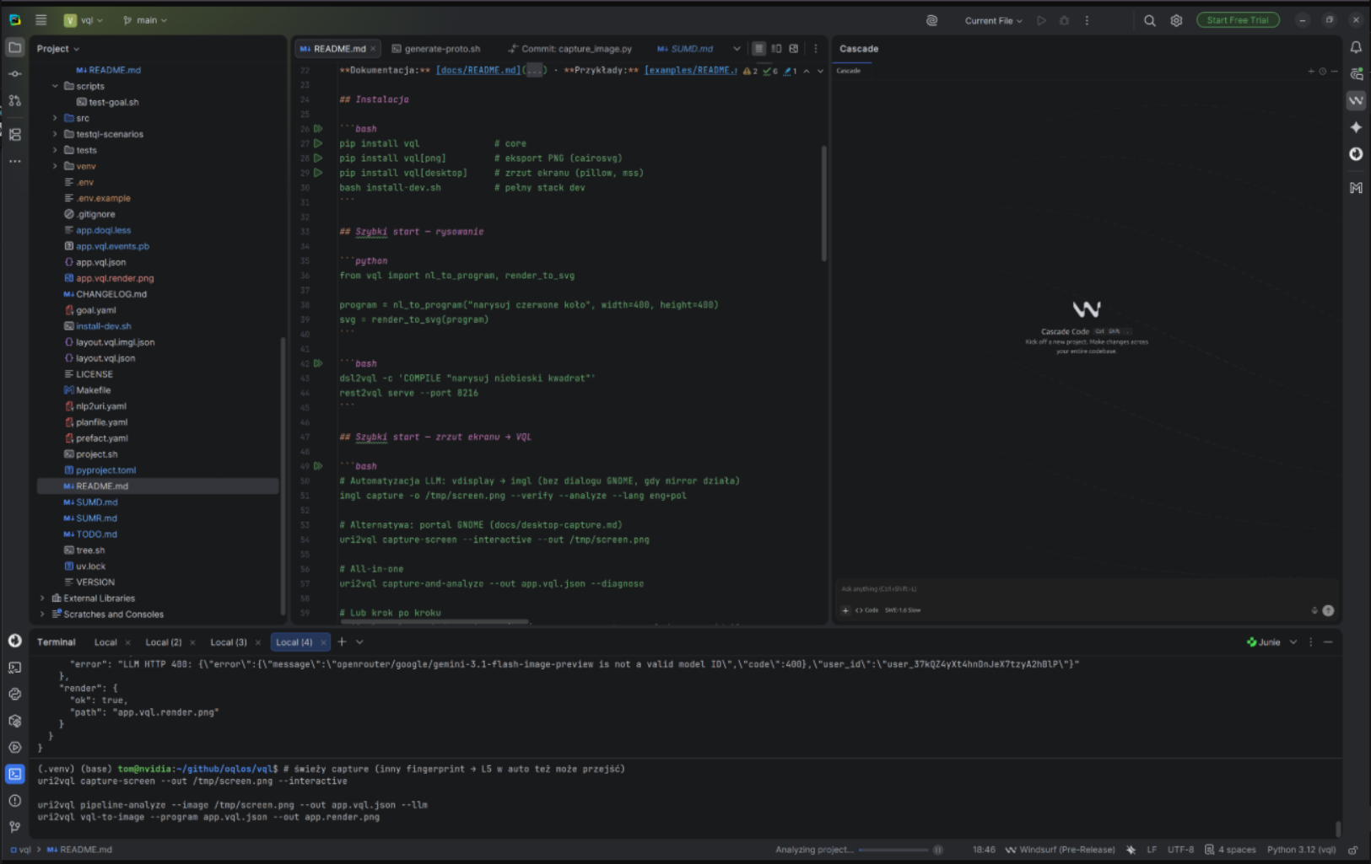Click the Start Free Trial button
Image resolution: width=1371 pixels, height=864 pixels.
point(1238,20)
